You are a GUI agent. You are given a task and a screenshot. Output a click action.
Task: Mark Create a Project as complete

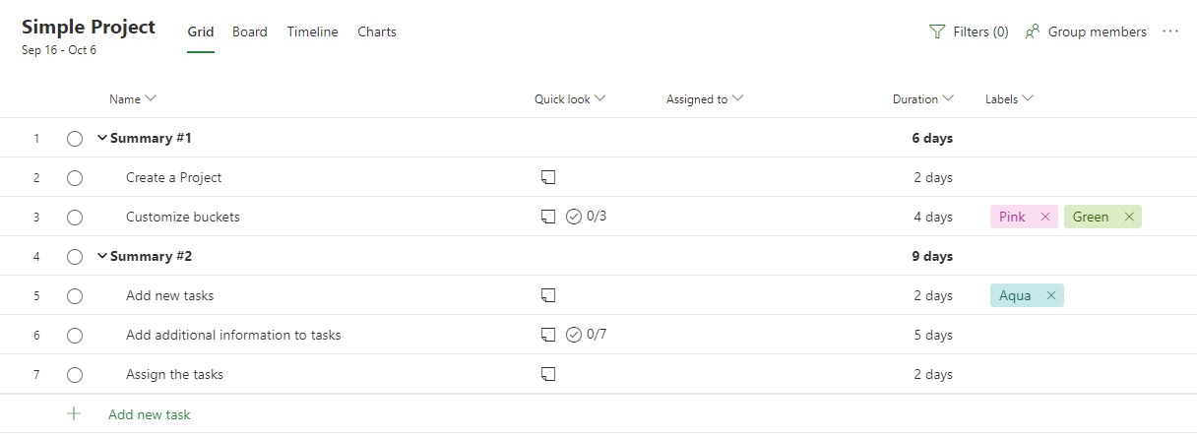pos(75,178)
